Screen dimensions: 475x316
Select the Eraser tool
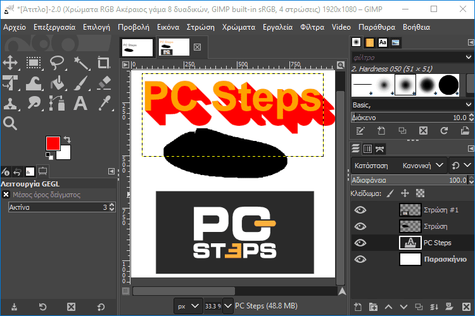tap(104, 83)
